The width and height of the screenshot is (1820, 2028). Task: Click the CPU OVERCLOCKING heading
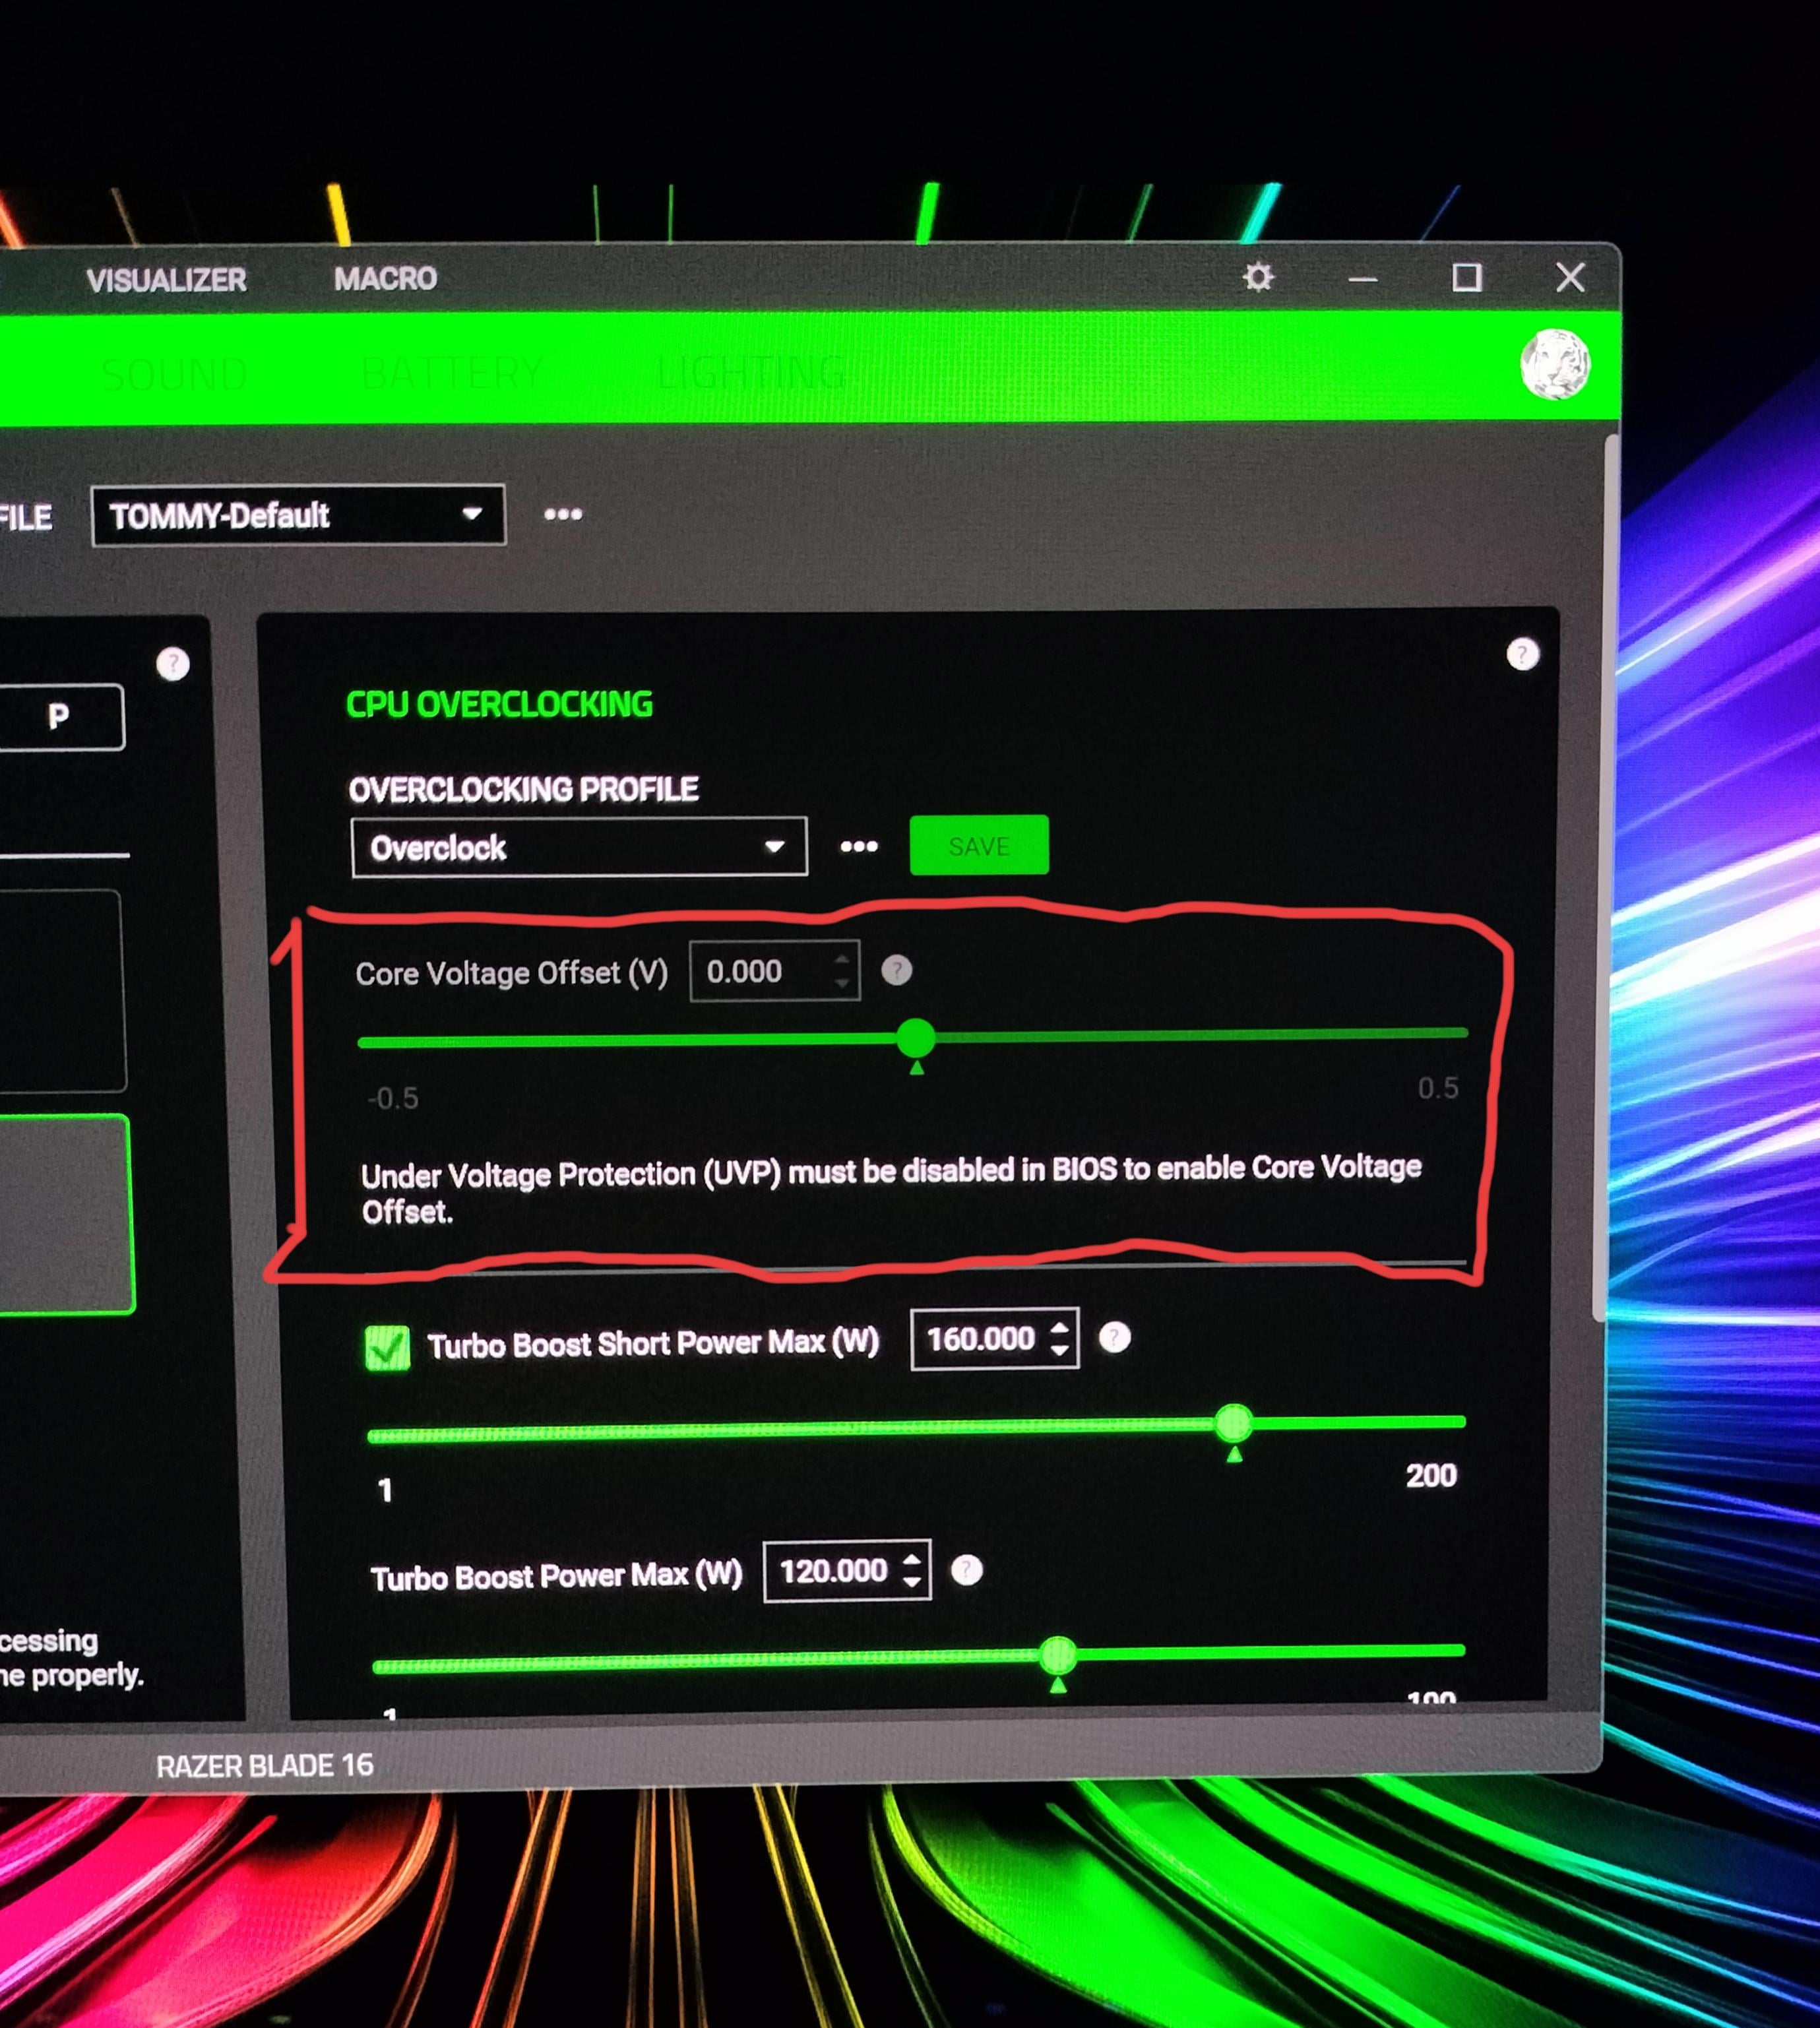click(x=499, y=705)
